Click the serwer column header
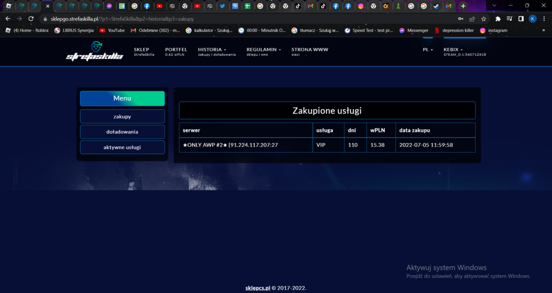This screenshot has width=552, height=293. tap(246, 130)
